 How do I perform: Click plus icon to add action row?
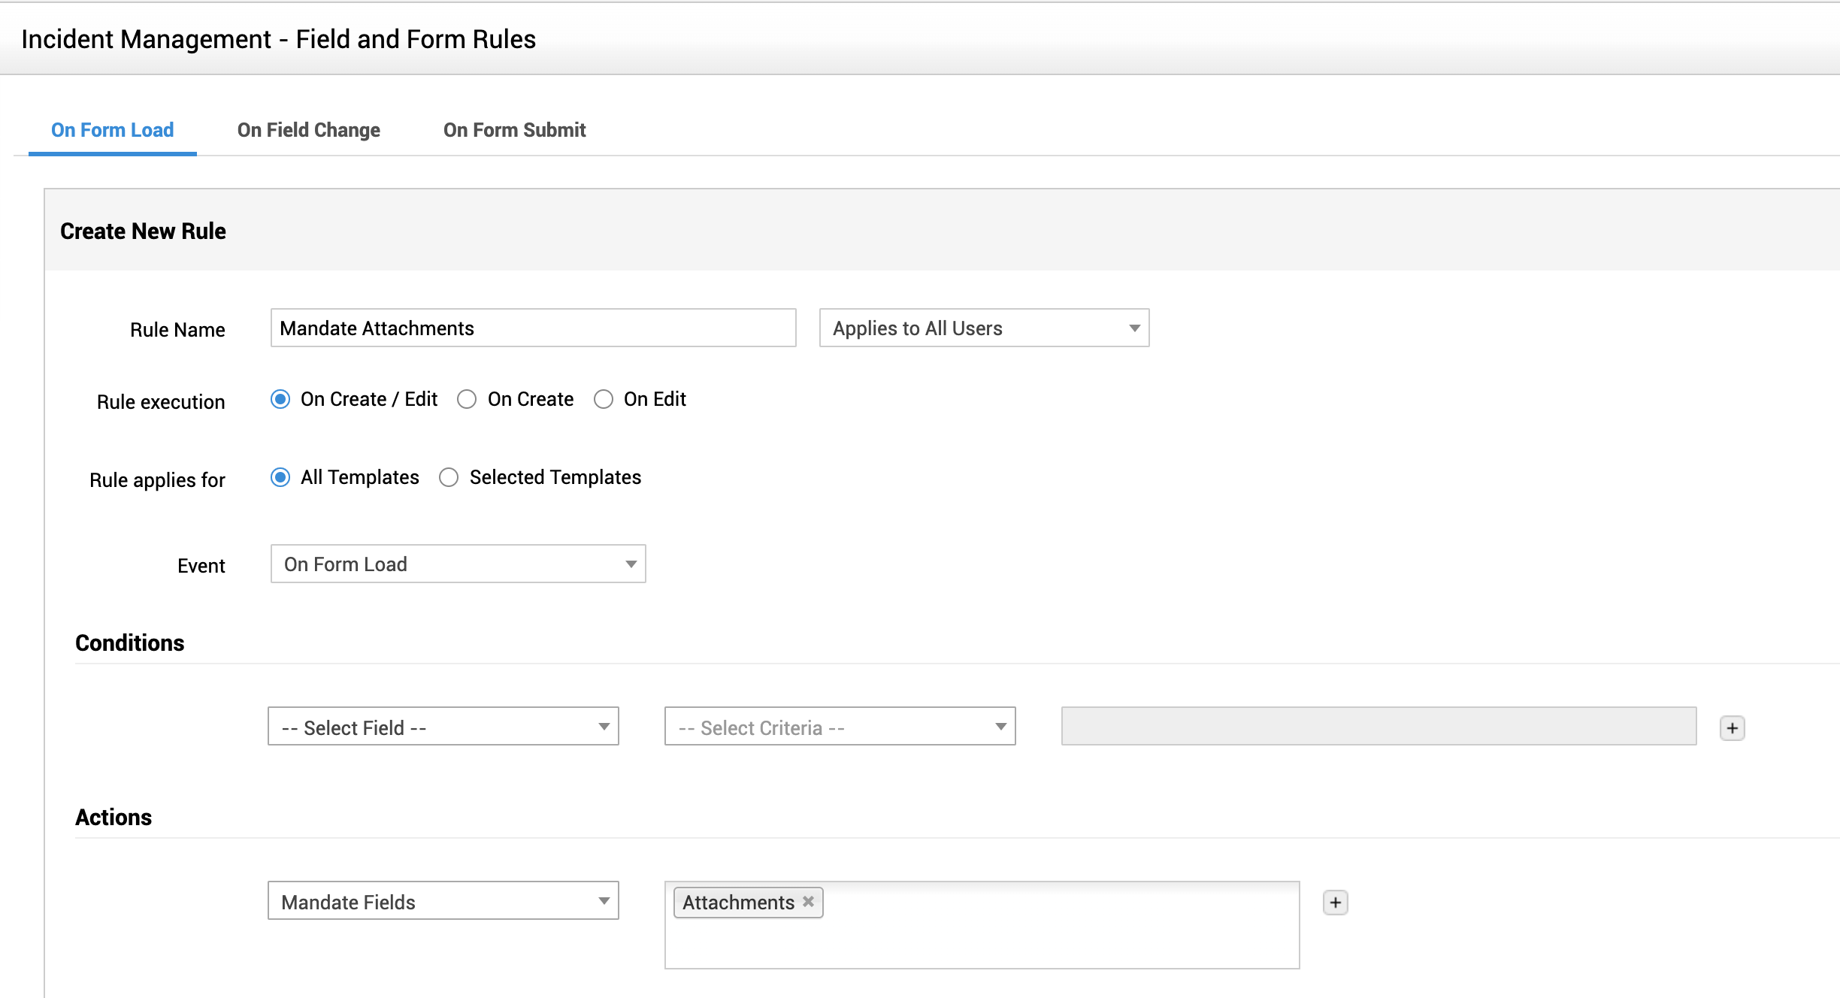click(1335, 902)
